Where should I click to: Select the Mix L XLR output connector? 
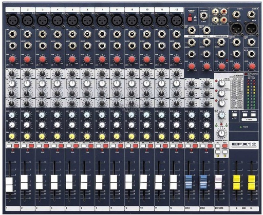[x=236, y=28]
